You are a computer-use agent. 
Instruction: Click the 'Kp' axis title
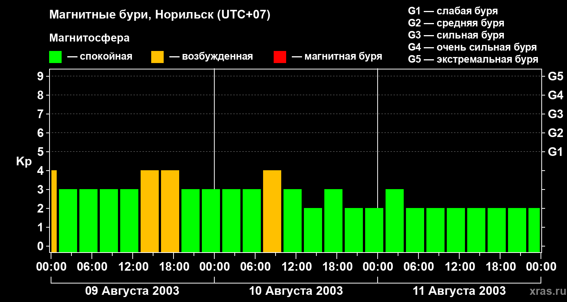pos(24,162)
